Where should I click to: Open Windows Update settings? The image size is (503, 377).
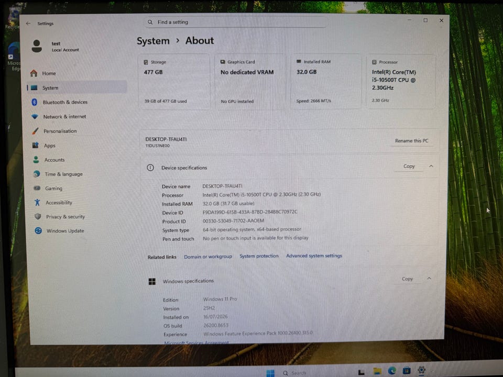(60, 230)
